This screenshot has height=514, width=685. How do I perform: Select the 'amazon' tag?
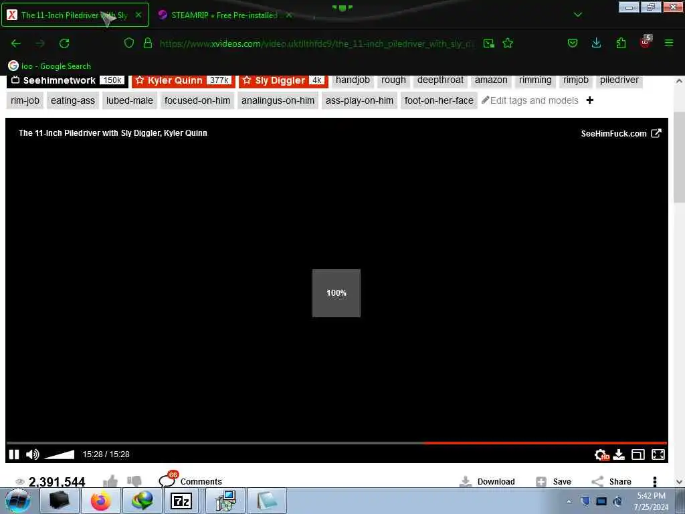coord(491,80)
